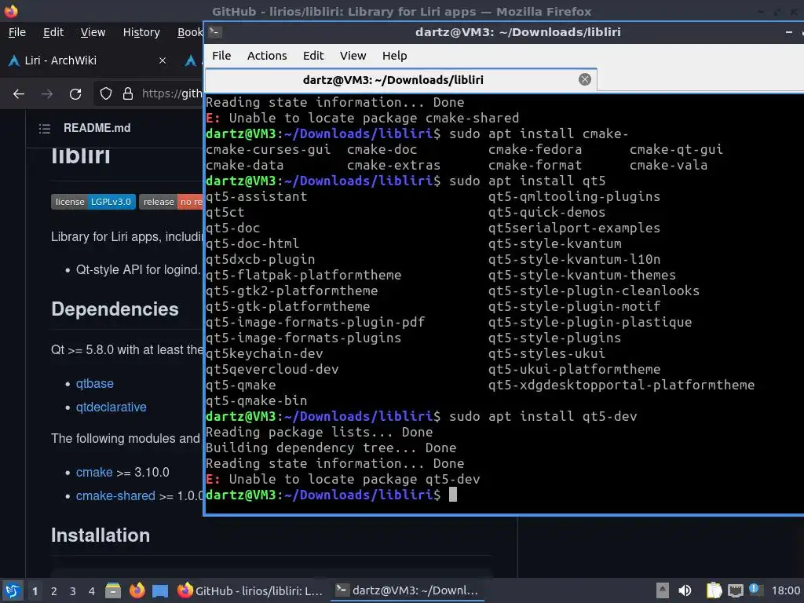Select the Liri - ArchWiki browser tab
The image size is (804, 603).
[88, 60]
